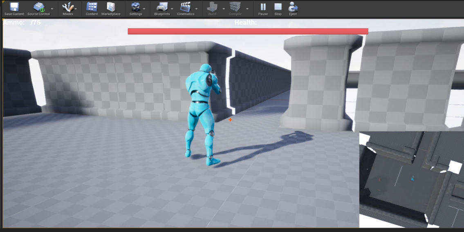Click the cyan mannequin character
Image resolution: width=464 pixels, height=232 pixels.
point(203,115)
